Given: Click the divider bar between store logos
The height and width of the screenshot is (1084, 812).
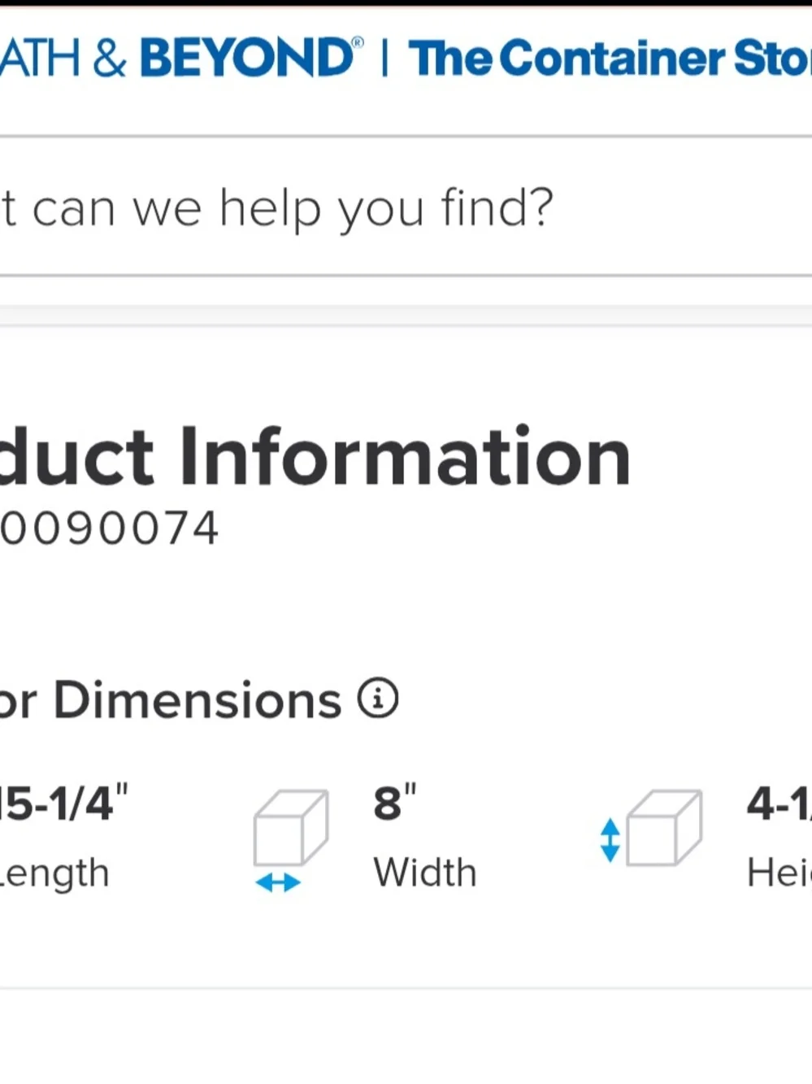Looking at the screenshot, I should [385, 59].
